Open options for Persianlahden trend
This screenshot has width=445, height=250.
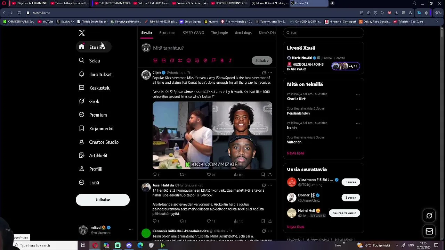[358, 109]
